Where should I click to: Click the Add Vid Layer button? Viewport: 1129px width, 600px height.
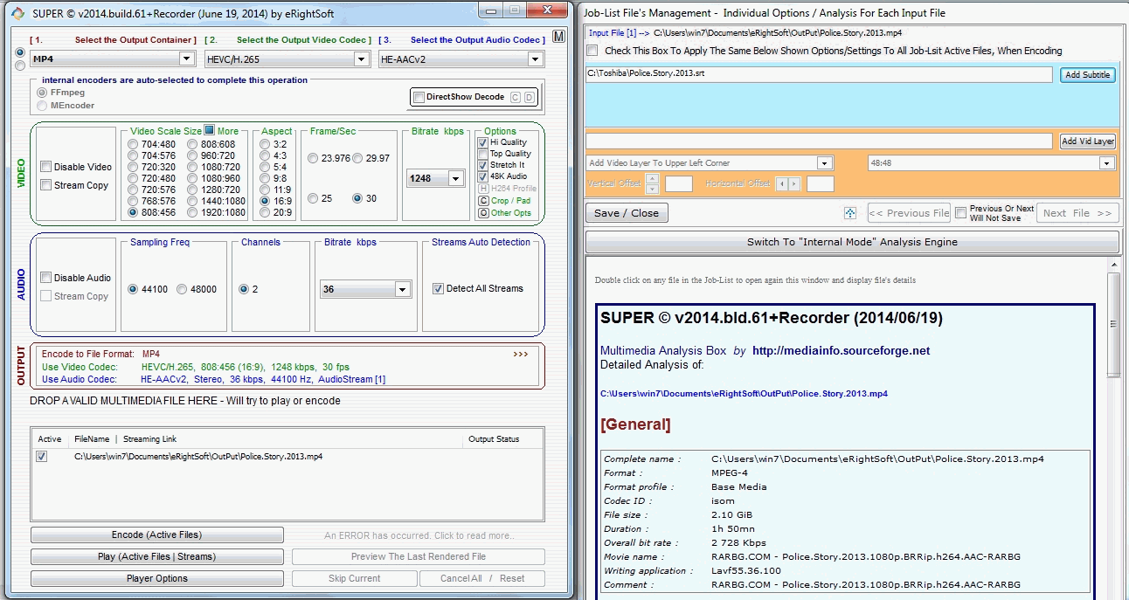[1088, 141]
